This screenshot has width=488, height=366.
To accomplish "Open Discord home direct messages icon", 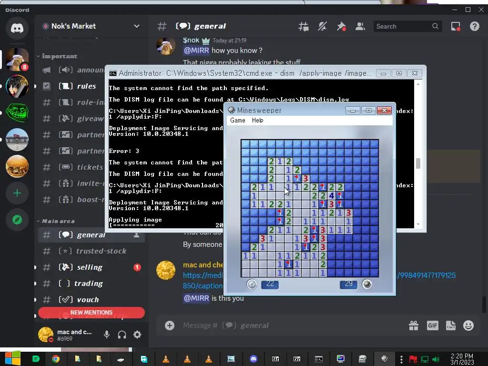I will (17, 28).
